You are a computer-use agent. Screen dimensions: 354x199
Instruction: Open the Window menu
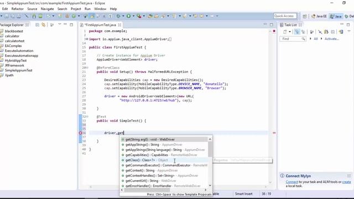tap(100, 9)
